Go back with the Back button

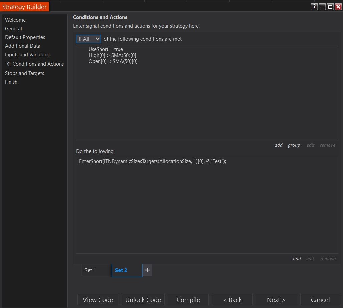(x=232, y=300)
